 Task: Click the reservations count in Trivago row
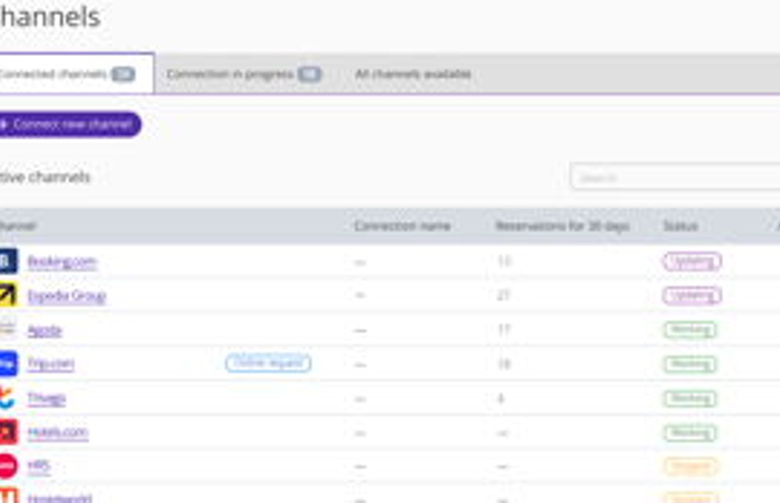click(x=501, y=399)
